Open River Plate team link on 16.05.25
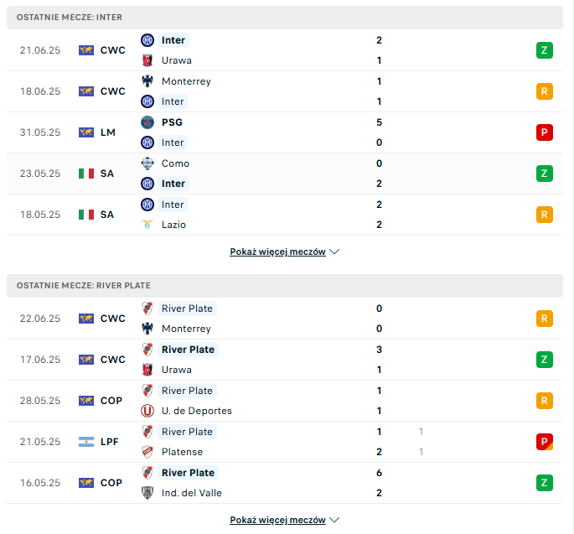This screenshot has height=534, width=574. 189,473
